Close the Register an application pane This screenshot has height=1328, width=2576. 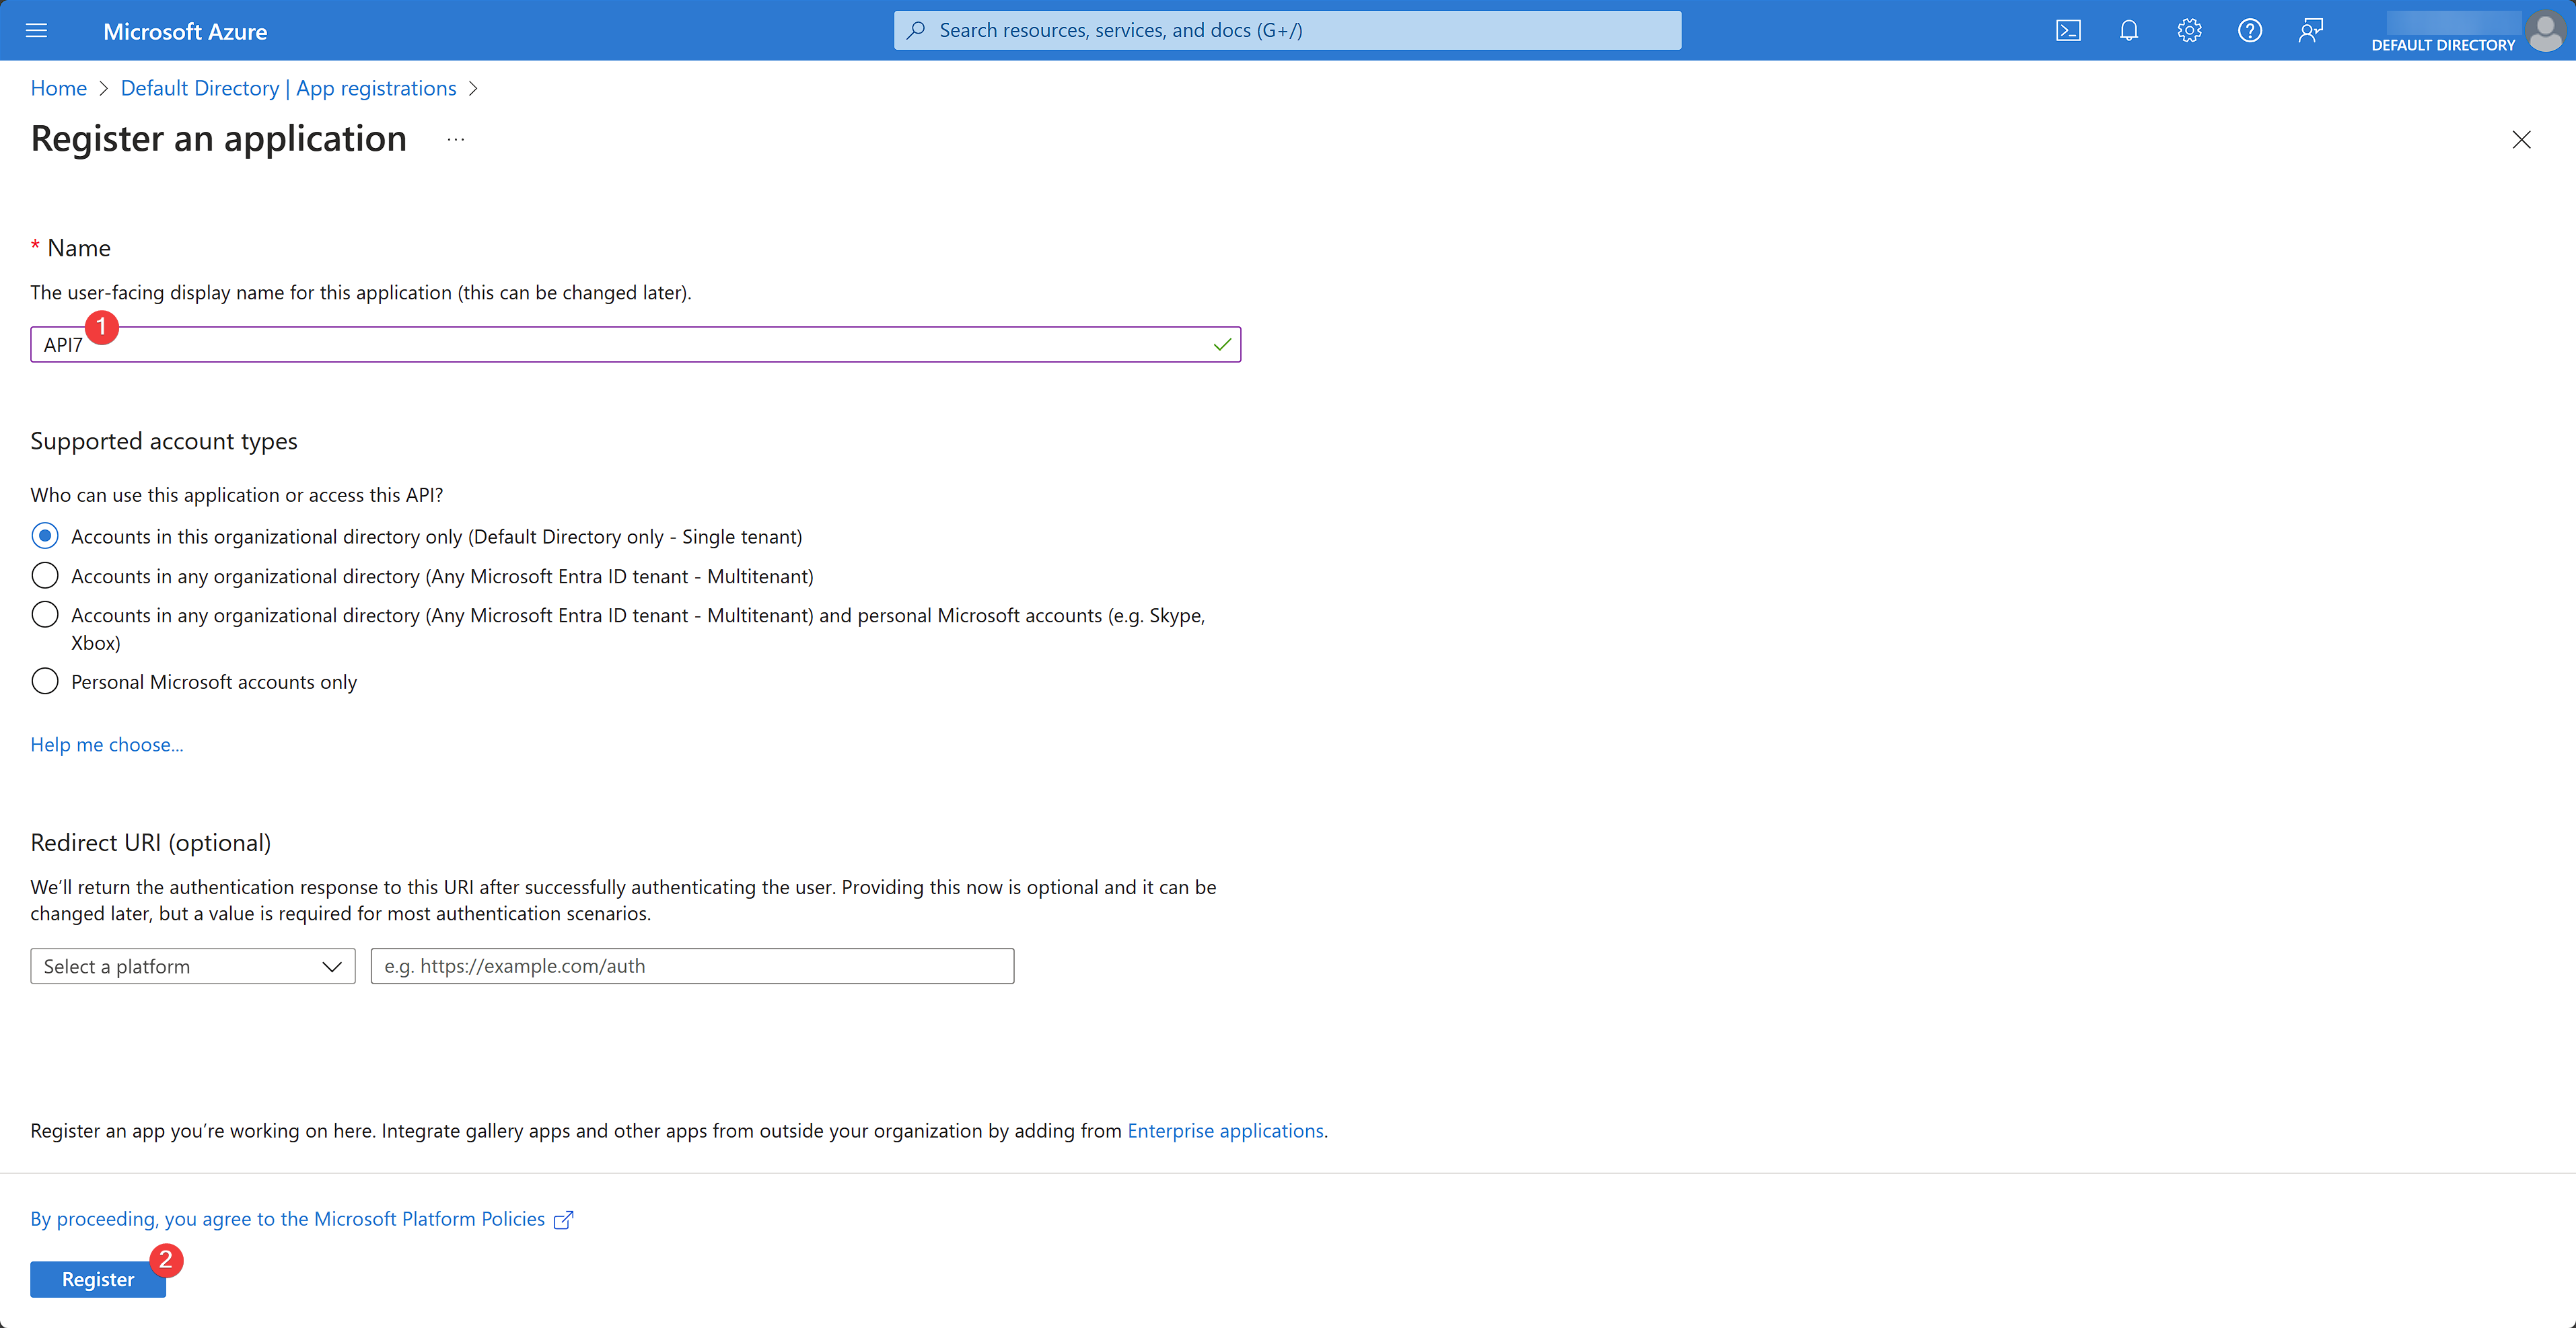tap(2521, 140)
